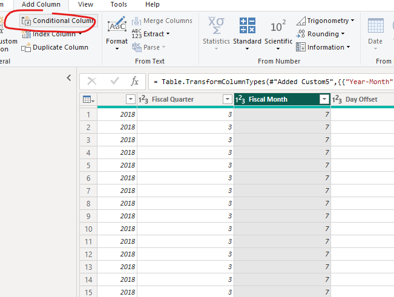Open the Extract dropdown
Screen dimensions: 394x297
151,34
